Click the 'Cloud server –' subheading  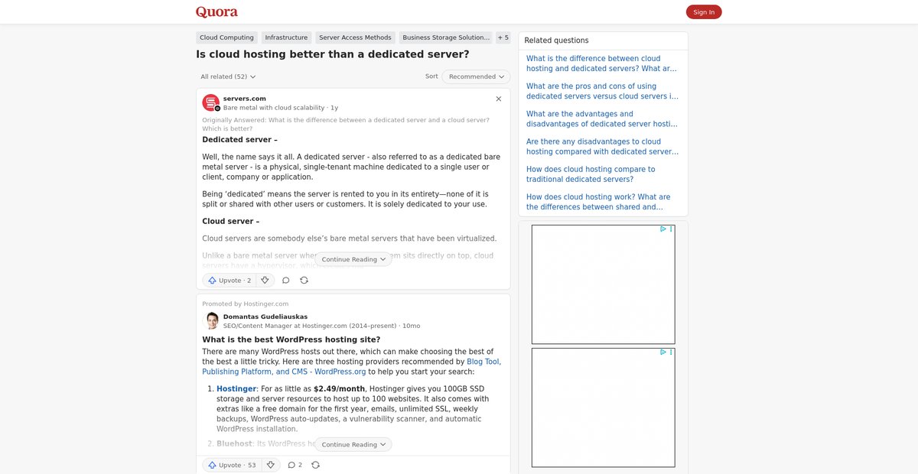[x=231, y=222]
